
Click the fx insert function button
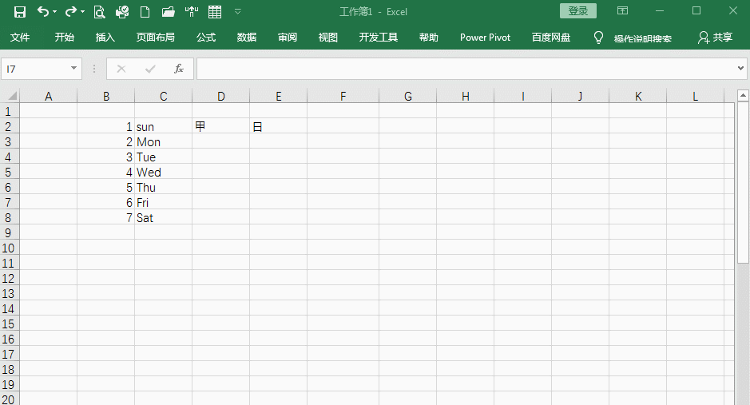pyautogui.click(x=179, y=69)
